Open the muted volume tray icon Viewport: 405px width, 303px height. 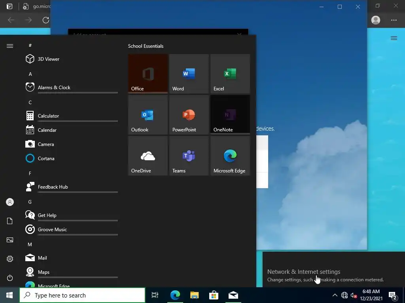[x=354, y=295]
